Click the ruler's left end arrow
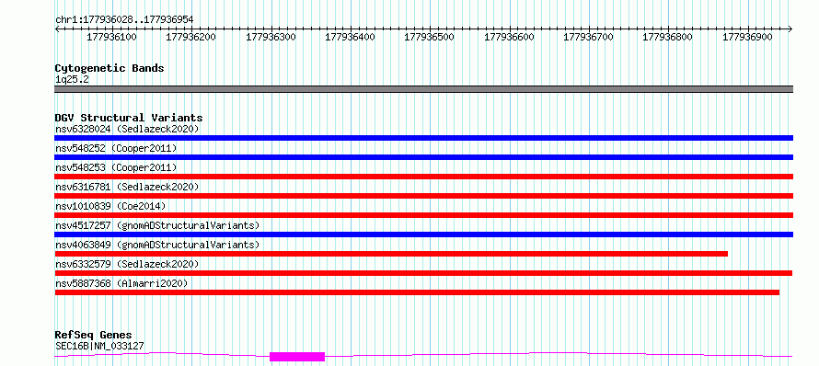The height and width of the screenshot is (366, 819). (x=57, y=29)
